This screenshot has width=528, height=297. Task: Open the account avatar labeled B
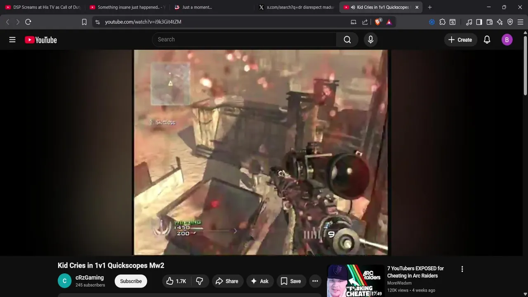pos(507,40)
